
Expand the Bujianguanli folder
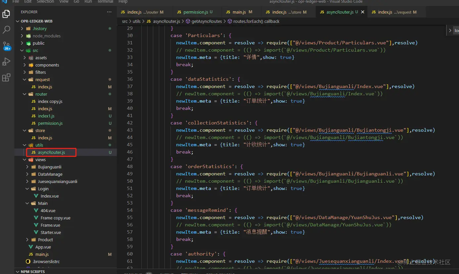pos(66,167)
